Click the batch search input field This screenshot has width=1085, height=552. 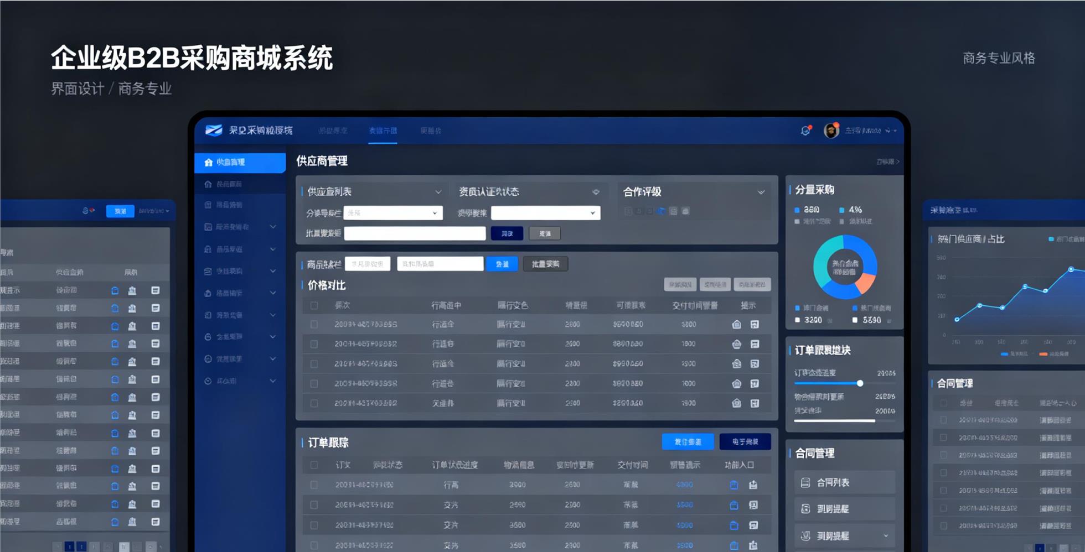tap(414, 233)
